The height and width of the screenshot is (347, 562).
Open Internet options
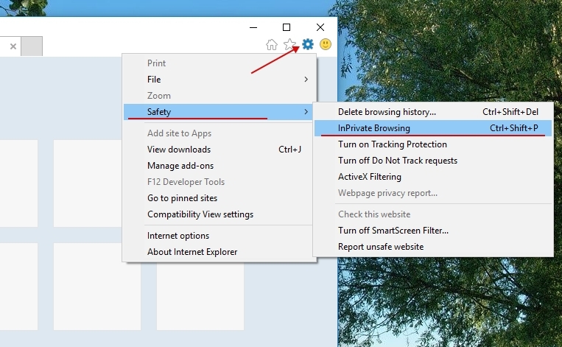point(219,236)
